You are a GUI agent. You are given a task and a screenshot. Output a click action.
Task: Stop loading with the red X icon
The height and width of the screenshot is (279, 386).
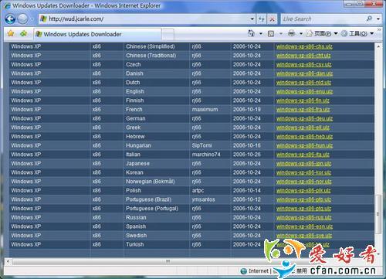[x=272, y=19]
